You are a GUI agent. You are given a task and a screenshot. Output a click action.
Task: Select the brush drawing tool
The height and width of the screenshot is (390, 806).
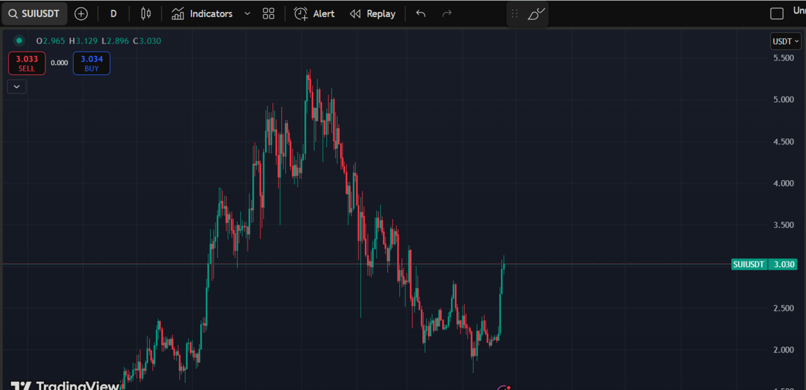pyautogui.click(x=536, y=14)
